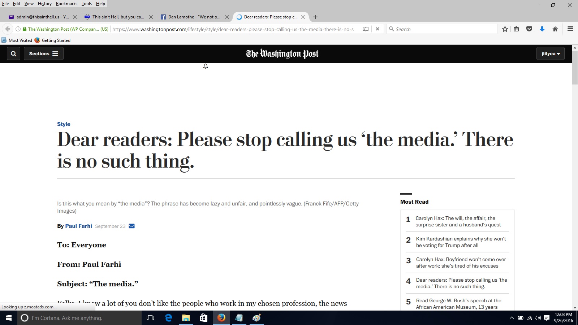Show the bookmarks list icon
The width and height of the screenshot is (578, 325).
click(517, 29)
